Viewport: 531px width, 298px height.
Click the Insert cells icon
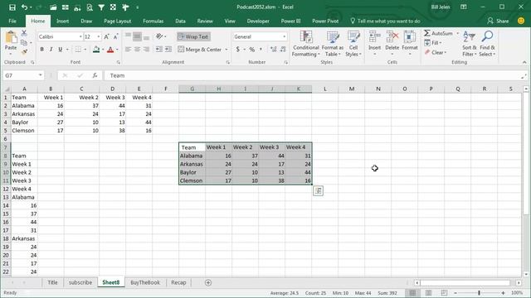click(374, 36)
